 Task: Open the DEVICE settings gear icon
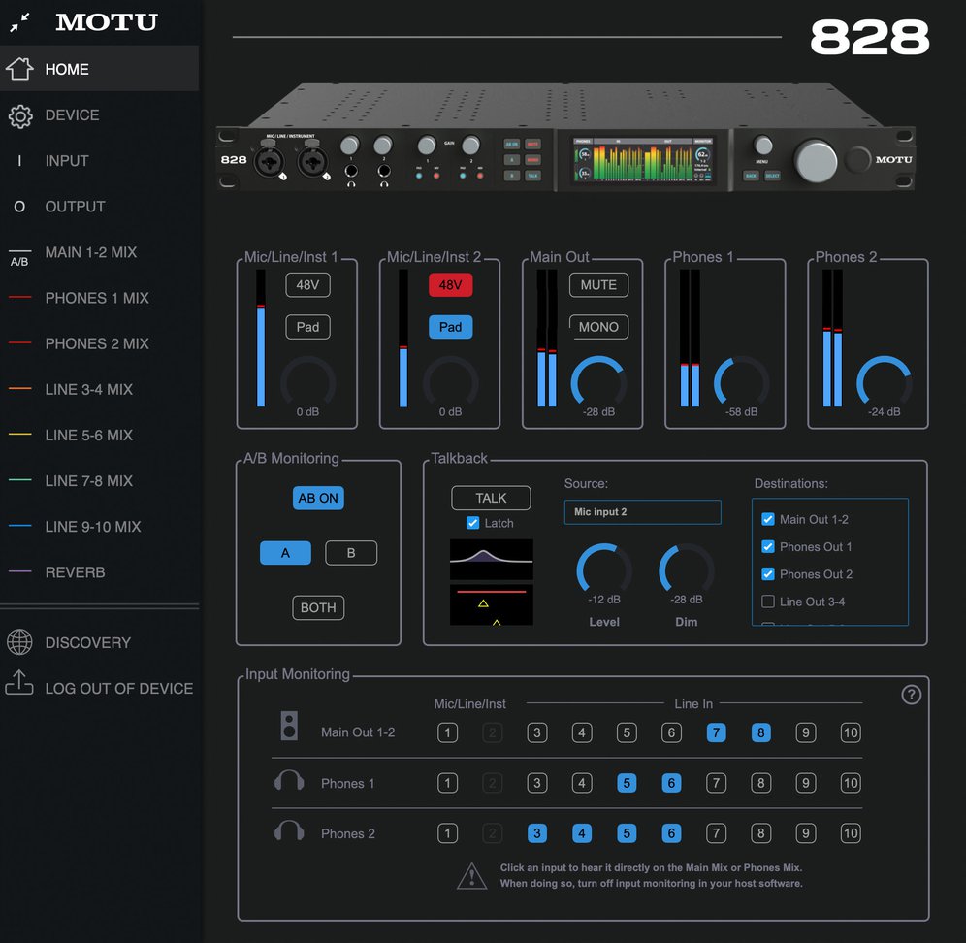(x=20, y=115)
